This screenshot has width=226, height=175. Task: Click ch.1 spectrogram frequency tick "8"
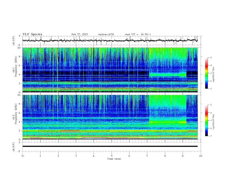[20, 57]
